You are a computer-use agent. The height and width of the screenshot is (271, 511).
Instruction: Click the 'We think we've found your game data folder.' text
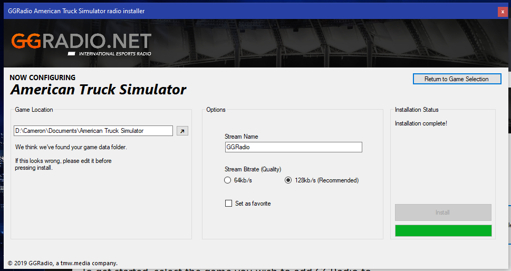click(71, 147)
